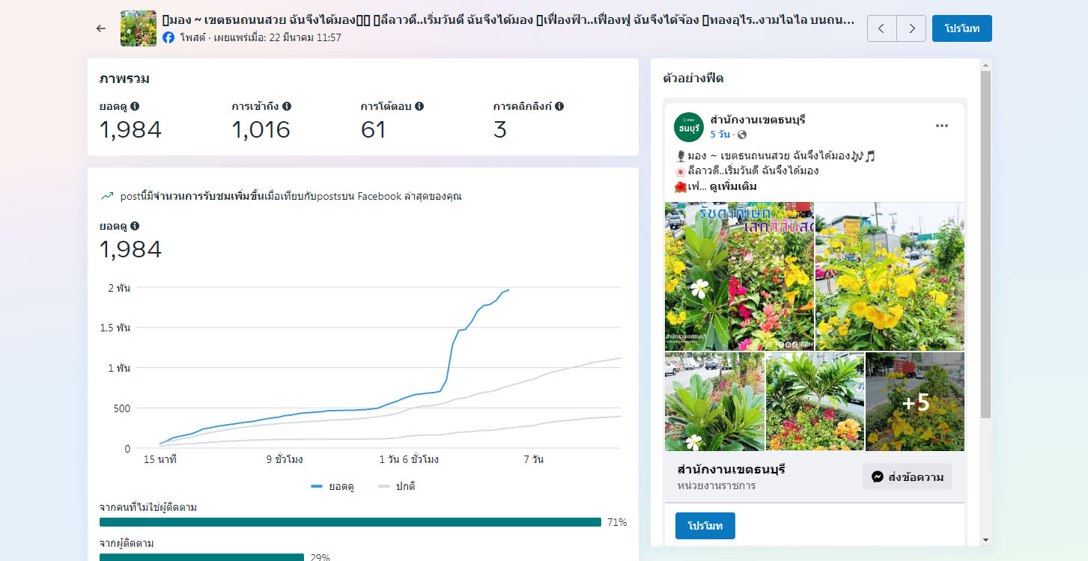Image resolution: width=1088 pixels, height=561 pixels.
Task: Open สำนักงานเขตธนบุรี page avatar in feed preview
Action: (689, 127)
